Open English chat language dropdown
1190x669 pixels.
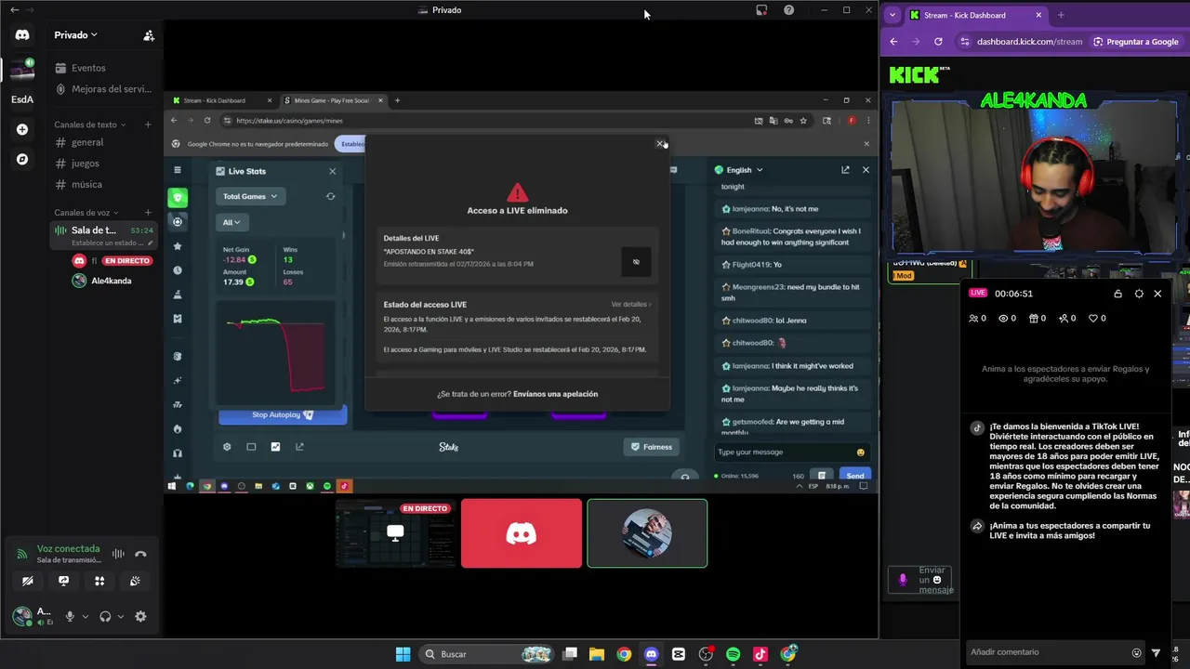click(739, 170)
